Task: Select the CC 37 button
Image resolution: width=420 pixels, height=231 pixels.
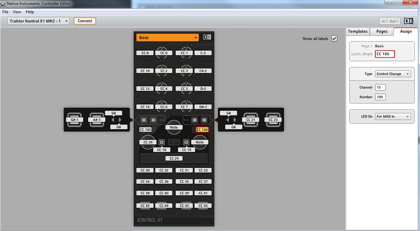Action: [x=203, y=182]
